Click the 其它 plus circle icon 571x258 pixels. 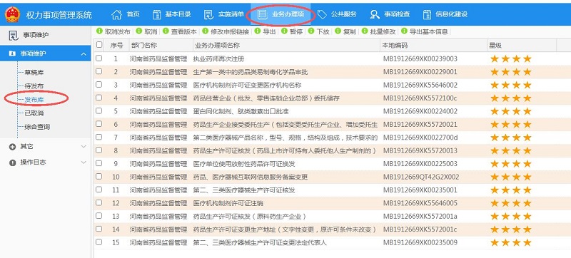[x=12, y=147]
